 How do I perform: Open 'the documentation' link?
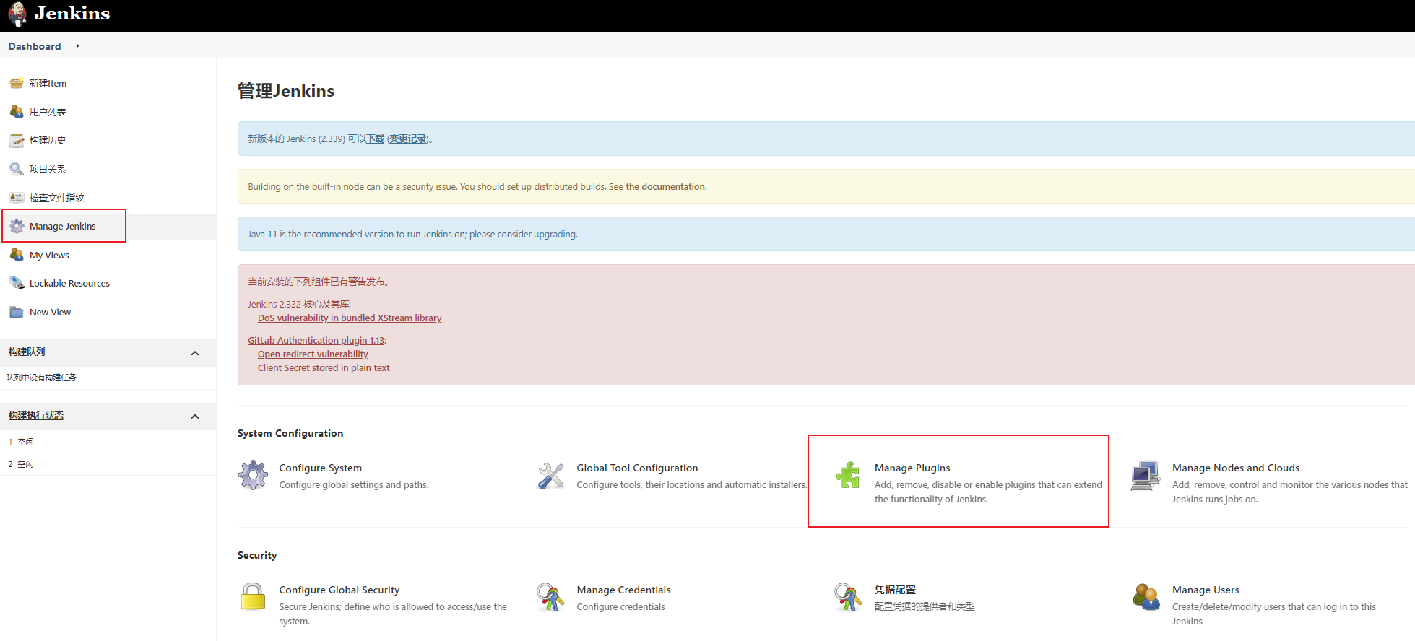click(665, 186)
